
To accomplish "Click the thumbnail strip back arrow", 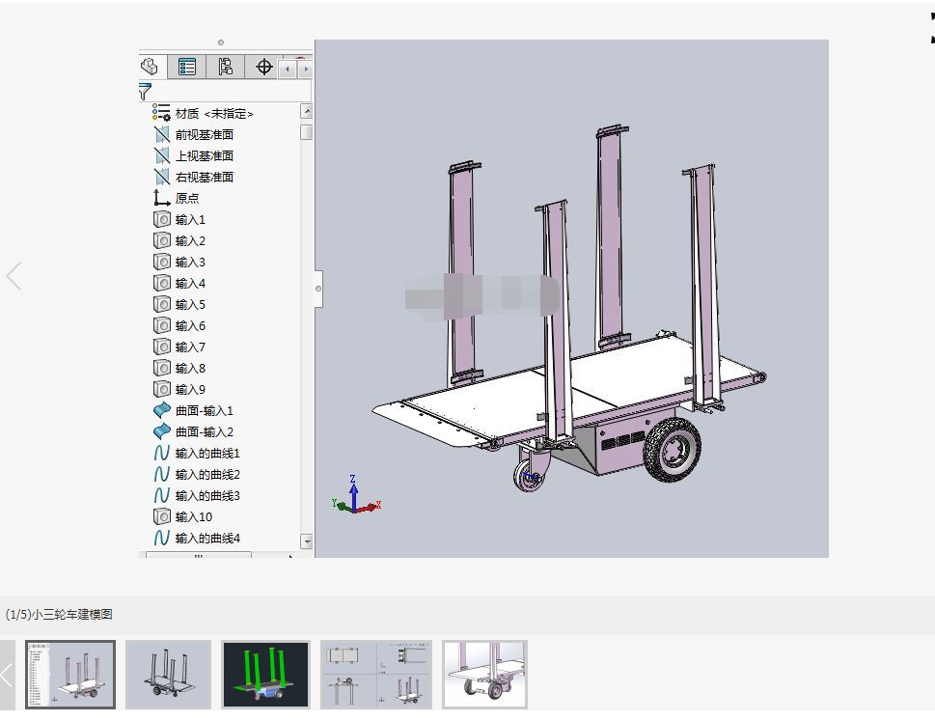I will coord(7,675).
